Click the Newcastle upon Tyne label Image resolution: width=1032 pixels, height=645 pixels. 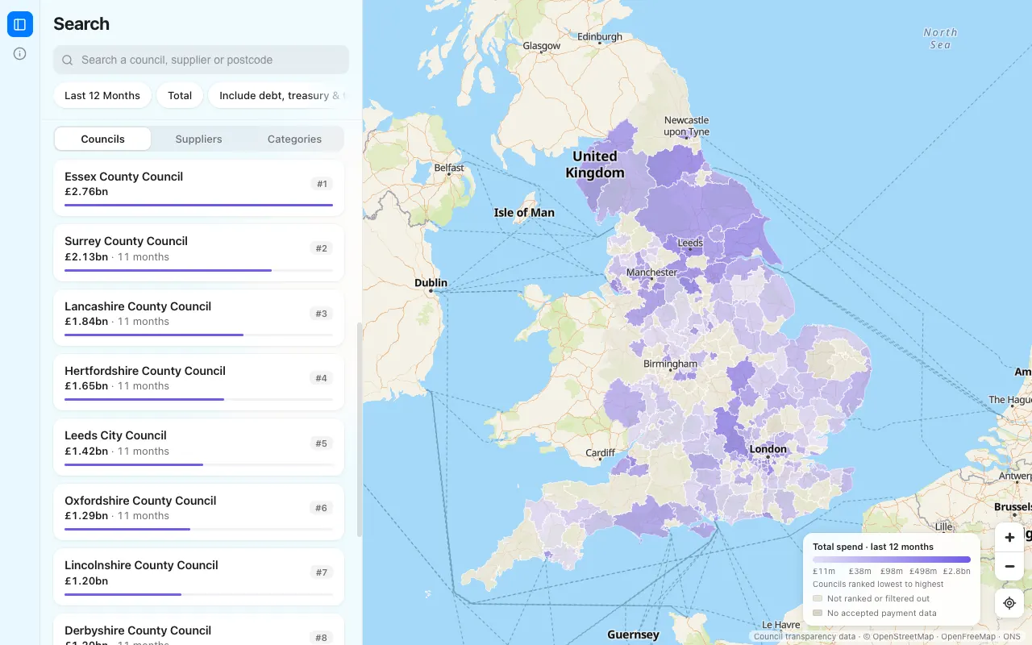[686, 126]
